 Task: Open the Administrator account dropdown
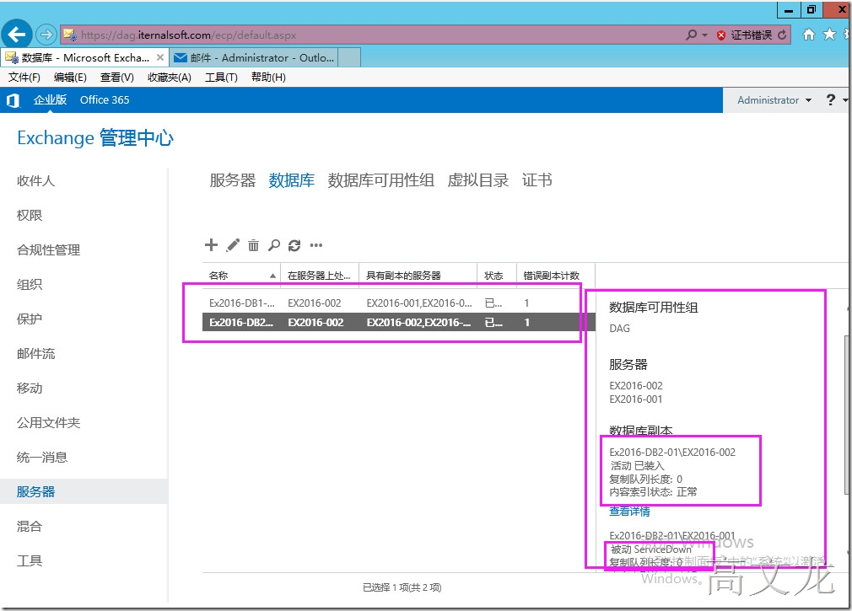pyautogui.click(x=774, y=99)
